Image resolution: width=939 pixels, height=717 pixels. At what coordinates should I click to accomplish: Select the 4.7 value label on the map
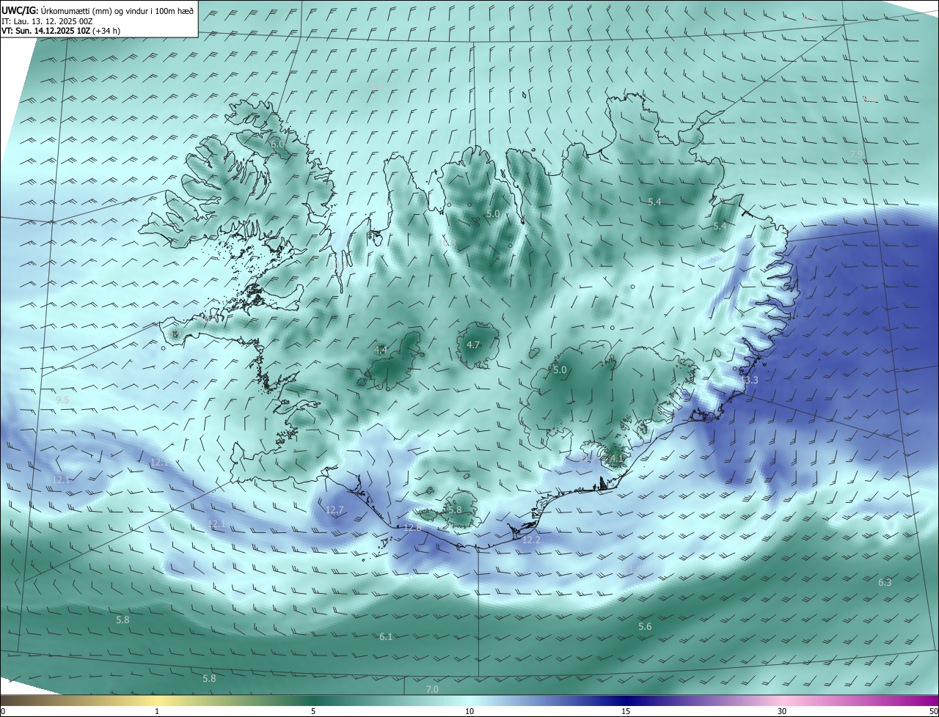click(x=473, y=345)
